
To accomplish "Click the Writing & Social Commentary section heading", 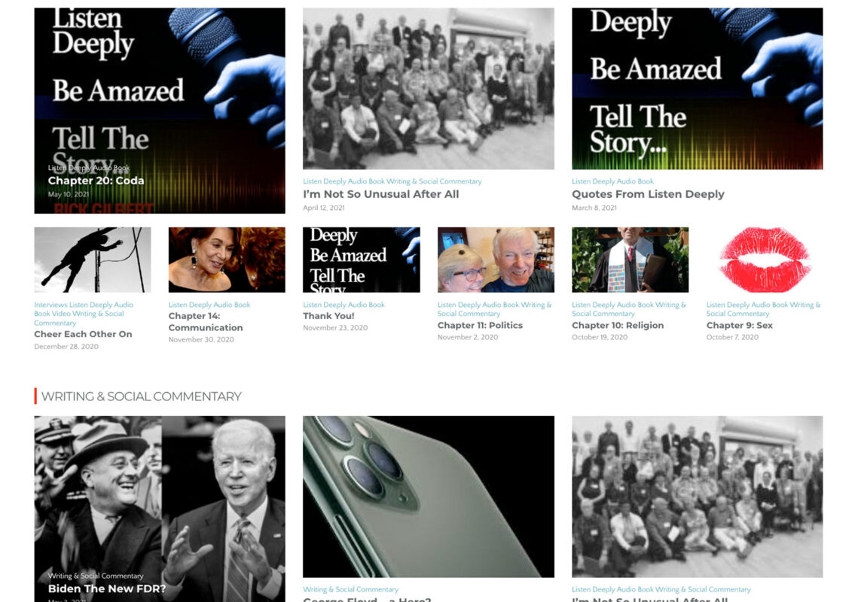I will coord(141,397).
